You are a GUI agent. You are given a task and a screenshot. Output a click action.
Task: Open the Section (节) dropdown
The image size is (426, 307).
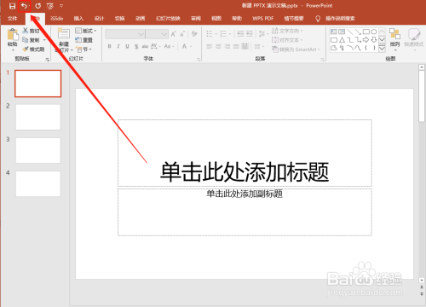point(83,49)
